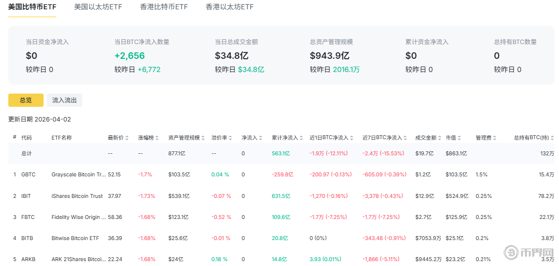The image size is (559, 266).
Task: Click ARKB 1-day BTC inflow 3.93 (0.01%)
Action: click(x=325, y=259)
